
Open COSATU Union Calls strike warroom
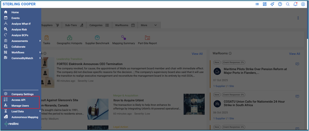(254, 103)
